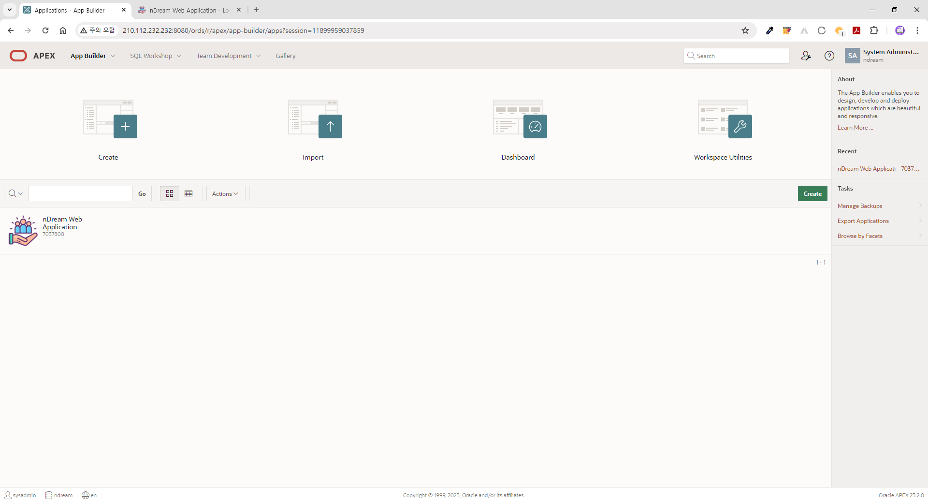Click the Oracle APEX 23.2.0 version text
The image size is (928, 503).
click(901, 495)
